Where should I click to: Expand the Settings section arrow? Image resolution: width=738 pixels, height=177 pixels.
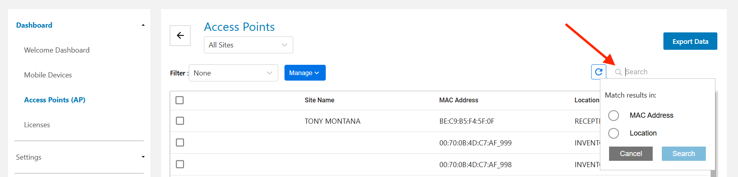(x=143, y=157)
